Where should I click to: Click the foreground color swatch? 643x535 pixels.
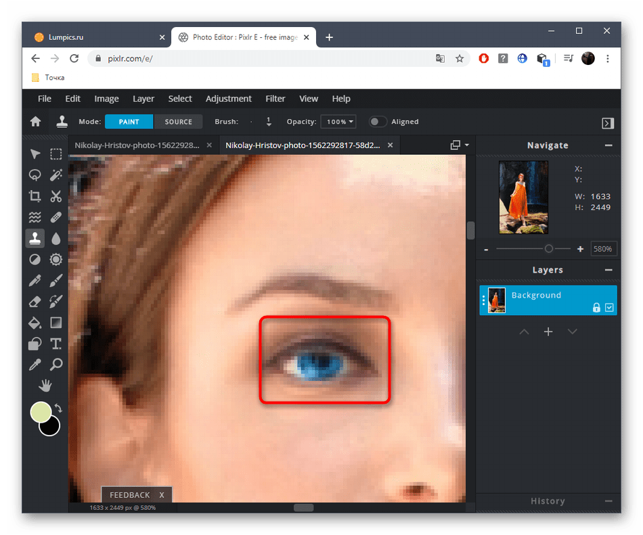41,412
